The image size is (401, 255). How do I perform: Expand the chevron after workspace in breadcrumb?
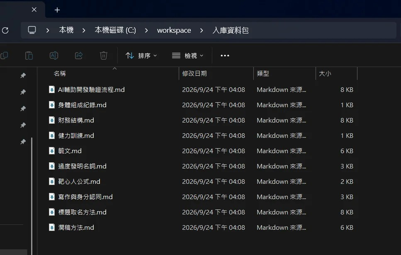pyautogui.click(x=202, y=30)
